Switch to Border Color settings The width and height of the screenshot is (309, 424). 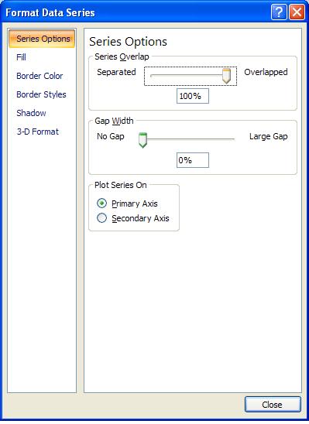pyautogui.click(x=39, y=76)
